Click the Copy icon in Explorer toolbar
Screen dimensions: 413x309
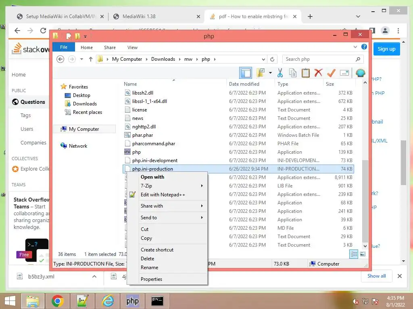(x=293, y=73)
